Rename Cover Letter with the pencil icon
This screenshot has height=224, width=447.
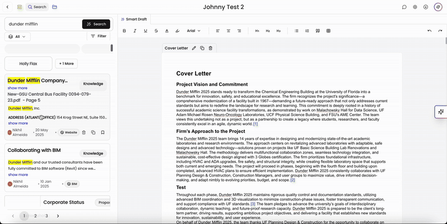[x=194, y=48]
